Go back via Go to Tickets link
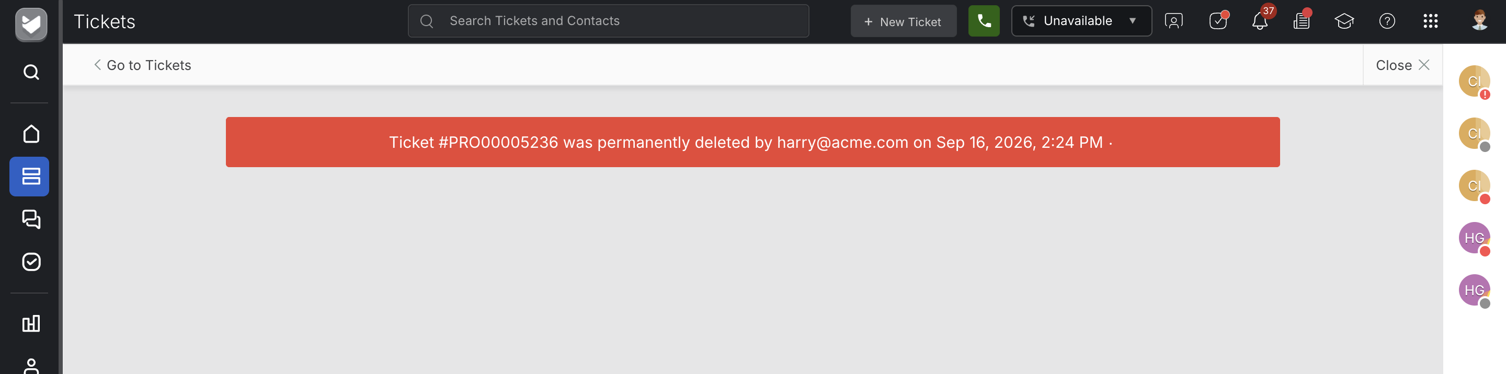Viewport: 1506px width, 374px height. (x=142, y=65)
